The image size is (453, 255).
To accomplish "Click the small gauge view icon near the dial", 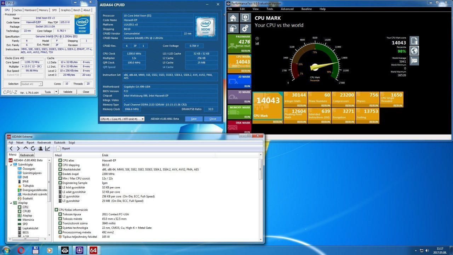I will pos(257,39).
